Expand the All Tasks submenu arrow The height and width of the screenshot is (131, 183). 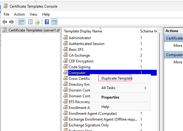tap(145, 88)
